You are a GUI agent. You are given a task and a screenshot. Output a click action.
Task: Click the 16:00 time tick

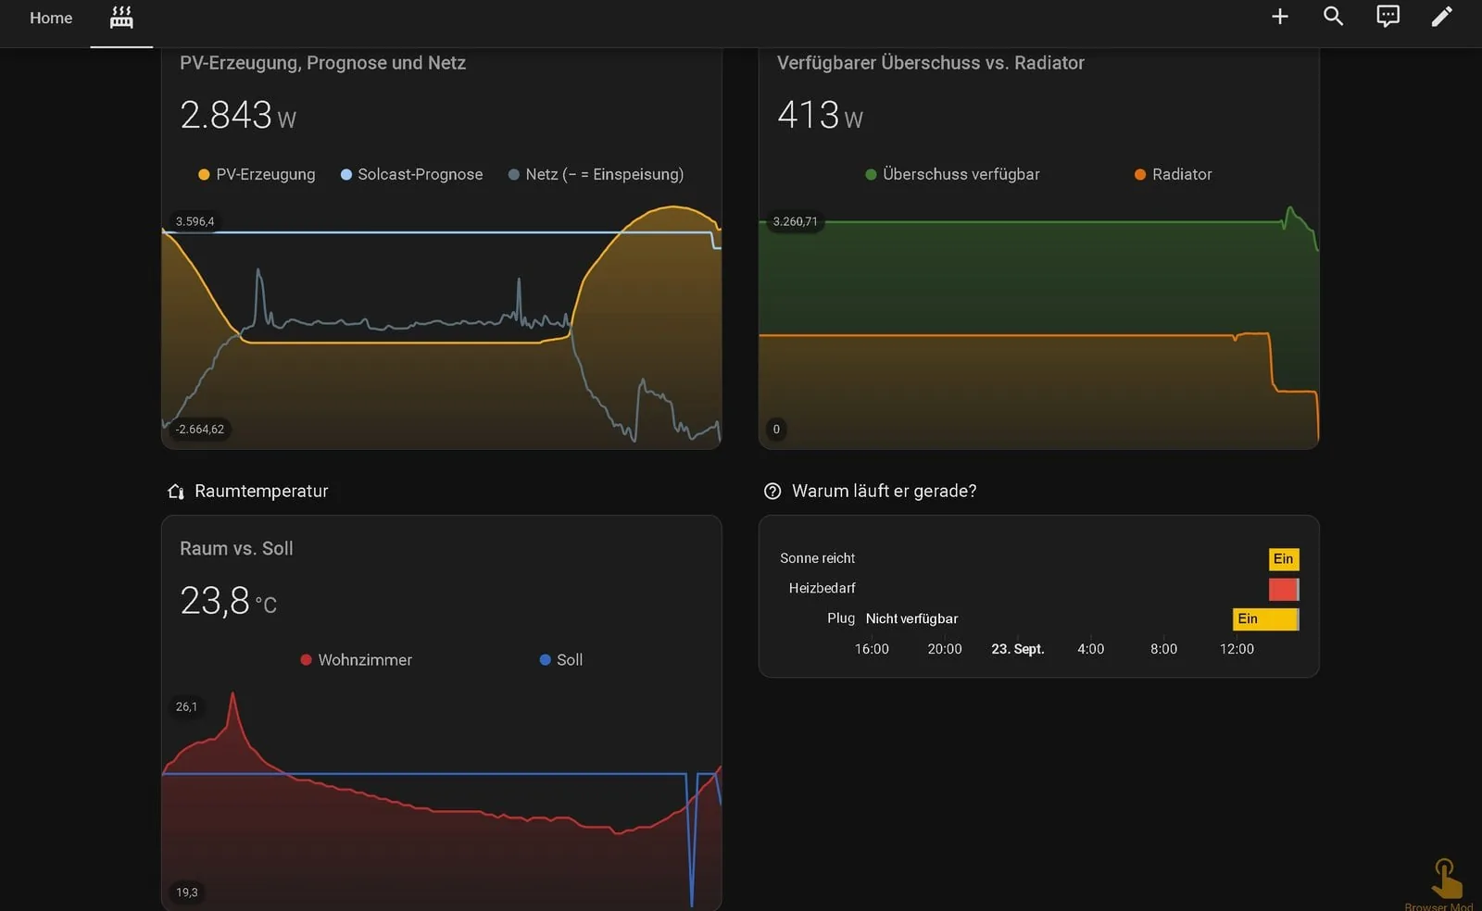pos(872,649)
